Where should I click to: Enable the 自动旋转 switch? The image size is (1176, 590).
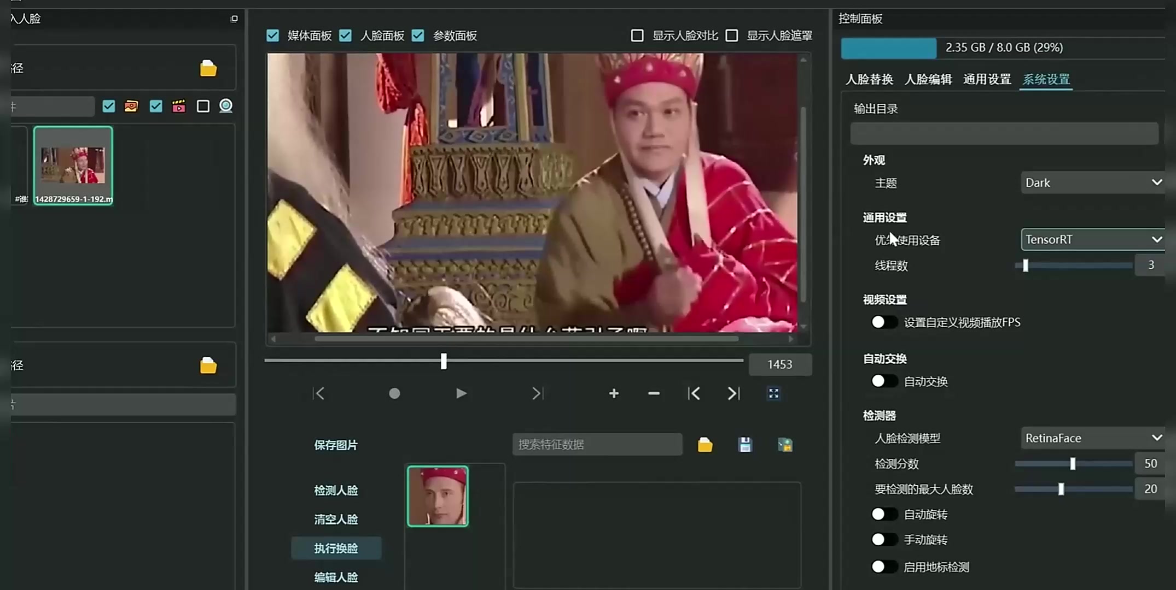click(884, 515)
